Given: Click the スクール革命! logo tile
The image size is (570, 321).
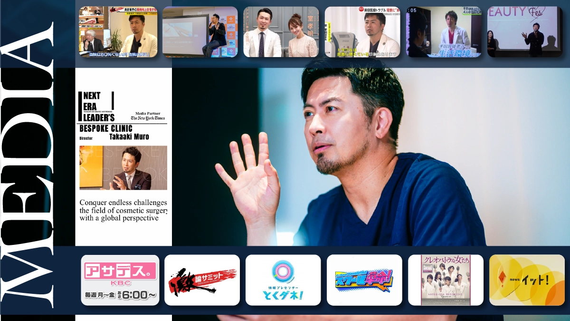Looking at the screenshot, I should (364, 280).
